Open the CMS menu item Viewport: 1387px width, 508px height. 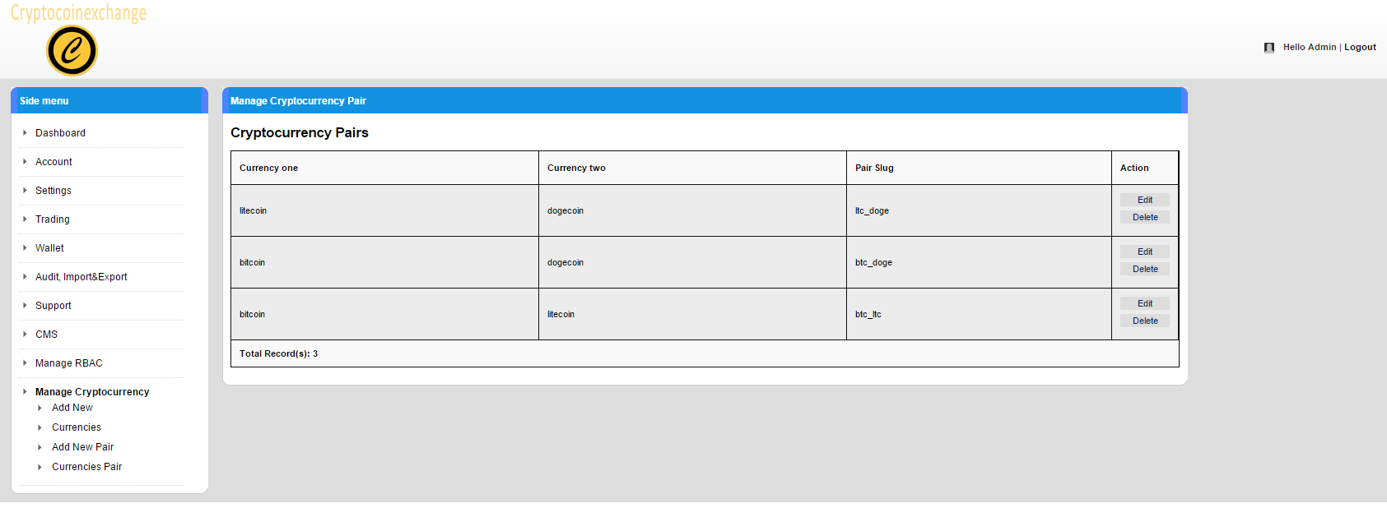(46, 335)
